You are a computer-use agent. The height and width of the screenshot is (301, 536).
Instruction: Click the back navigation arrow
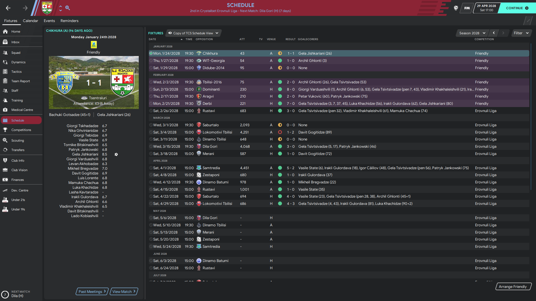pos(8,8)
